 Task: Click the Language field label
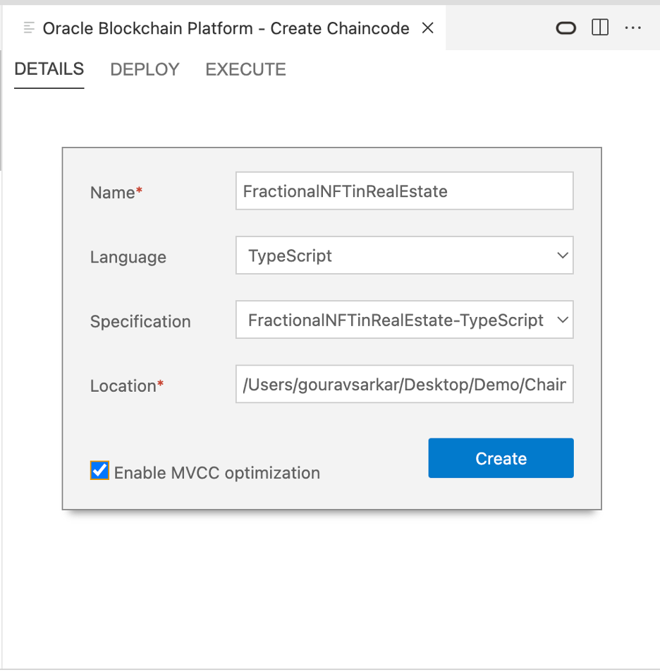click(128, 257)
